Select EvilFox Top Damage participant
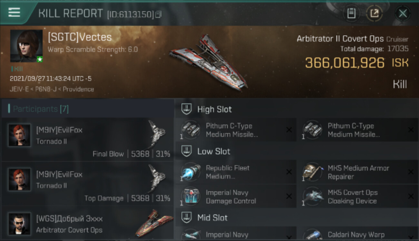The image size is (419, 241). [x=88, y=184]
